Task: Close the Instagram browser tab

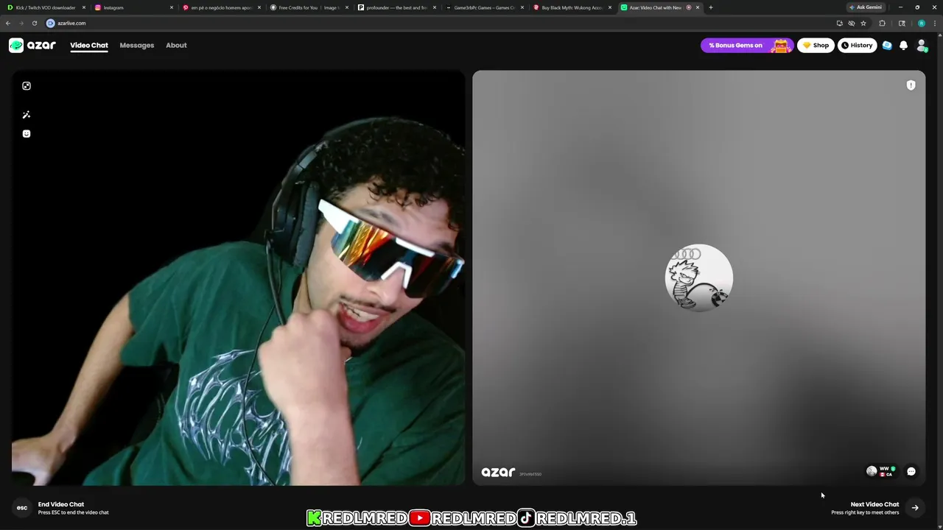Action: point(172,7)
